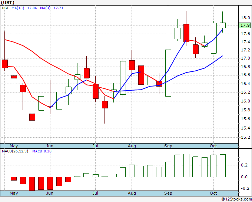Click the MA(13) value 17.06
252x202 pixels.
tap(32, 8)
